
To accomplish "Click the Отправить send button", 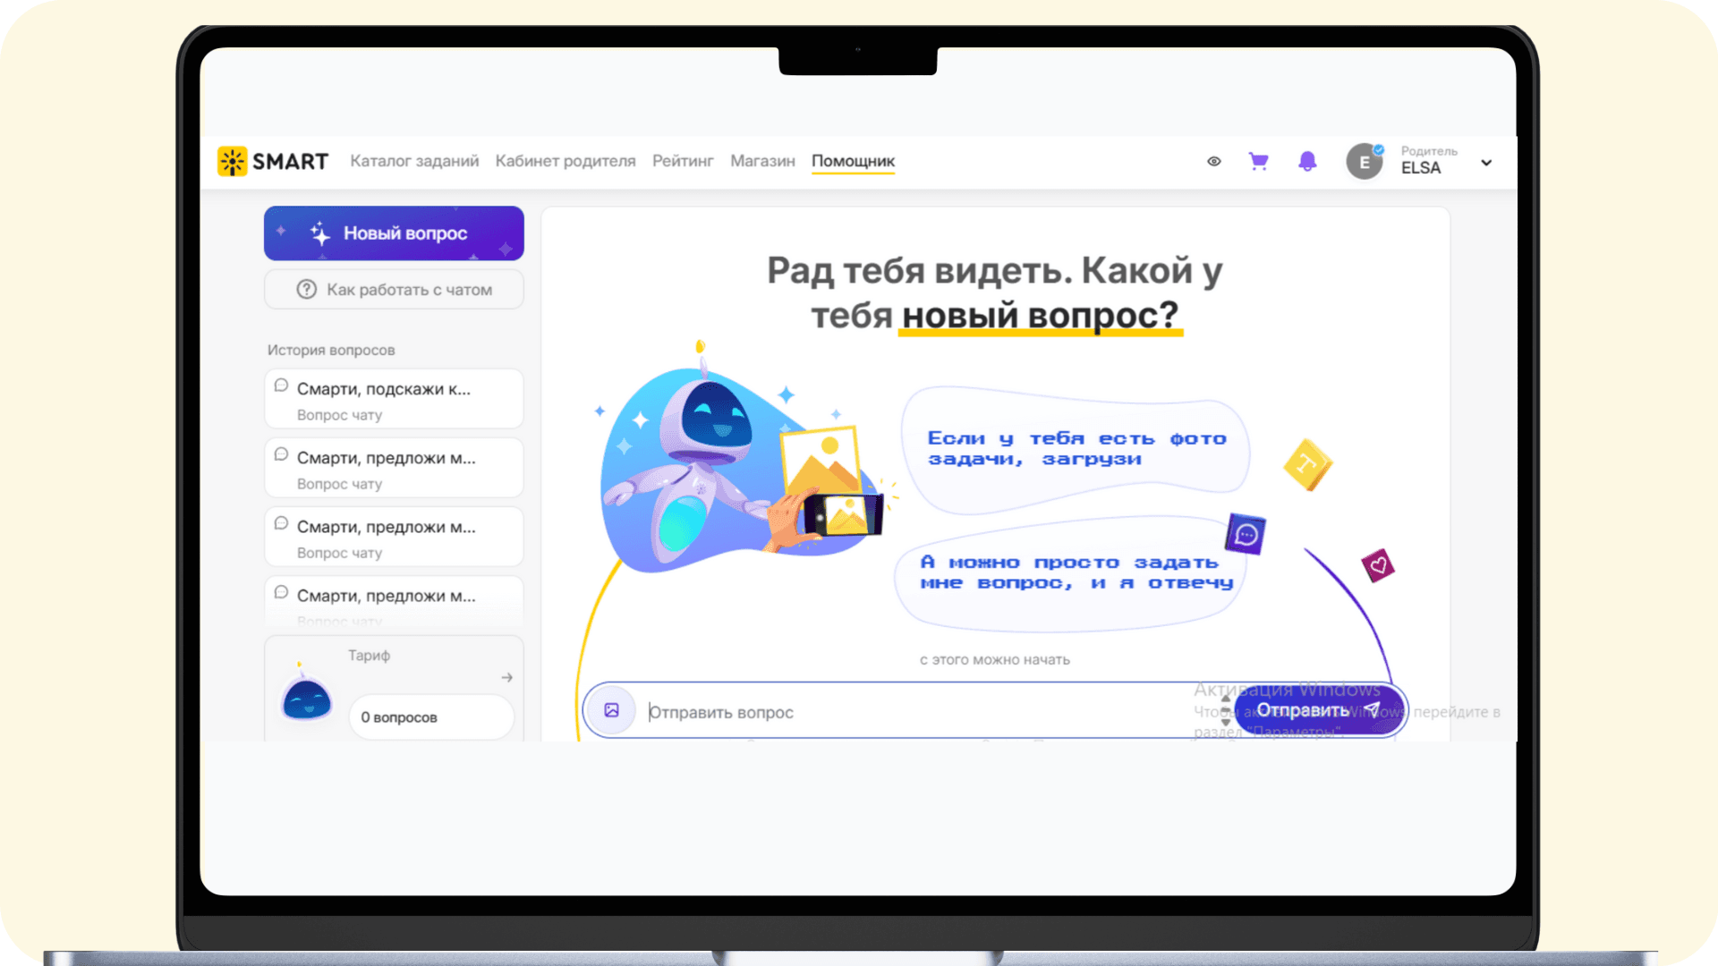I will [x=1317, y=710].
